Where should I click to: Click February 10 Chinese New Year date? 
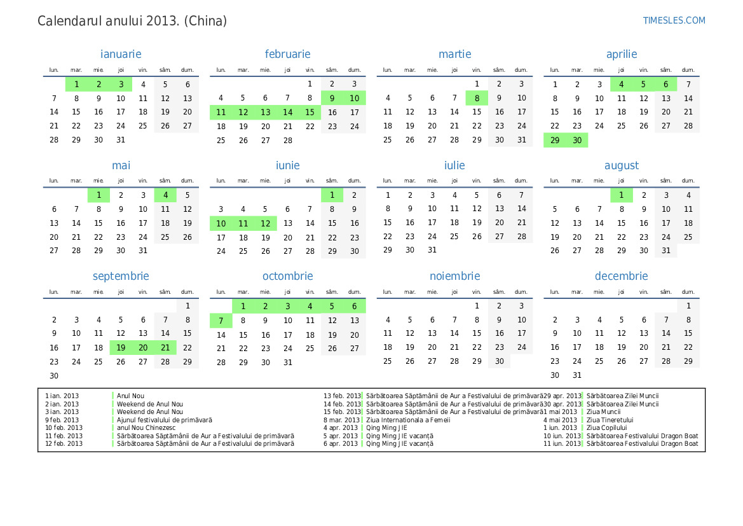point(355,98)
